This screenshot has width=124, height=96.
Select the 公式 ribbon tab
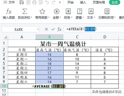(115, 2)
